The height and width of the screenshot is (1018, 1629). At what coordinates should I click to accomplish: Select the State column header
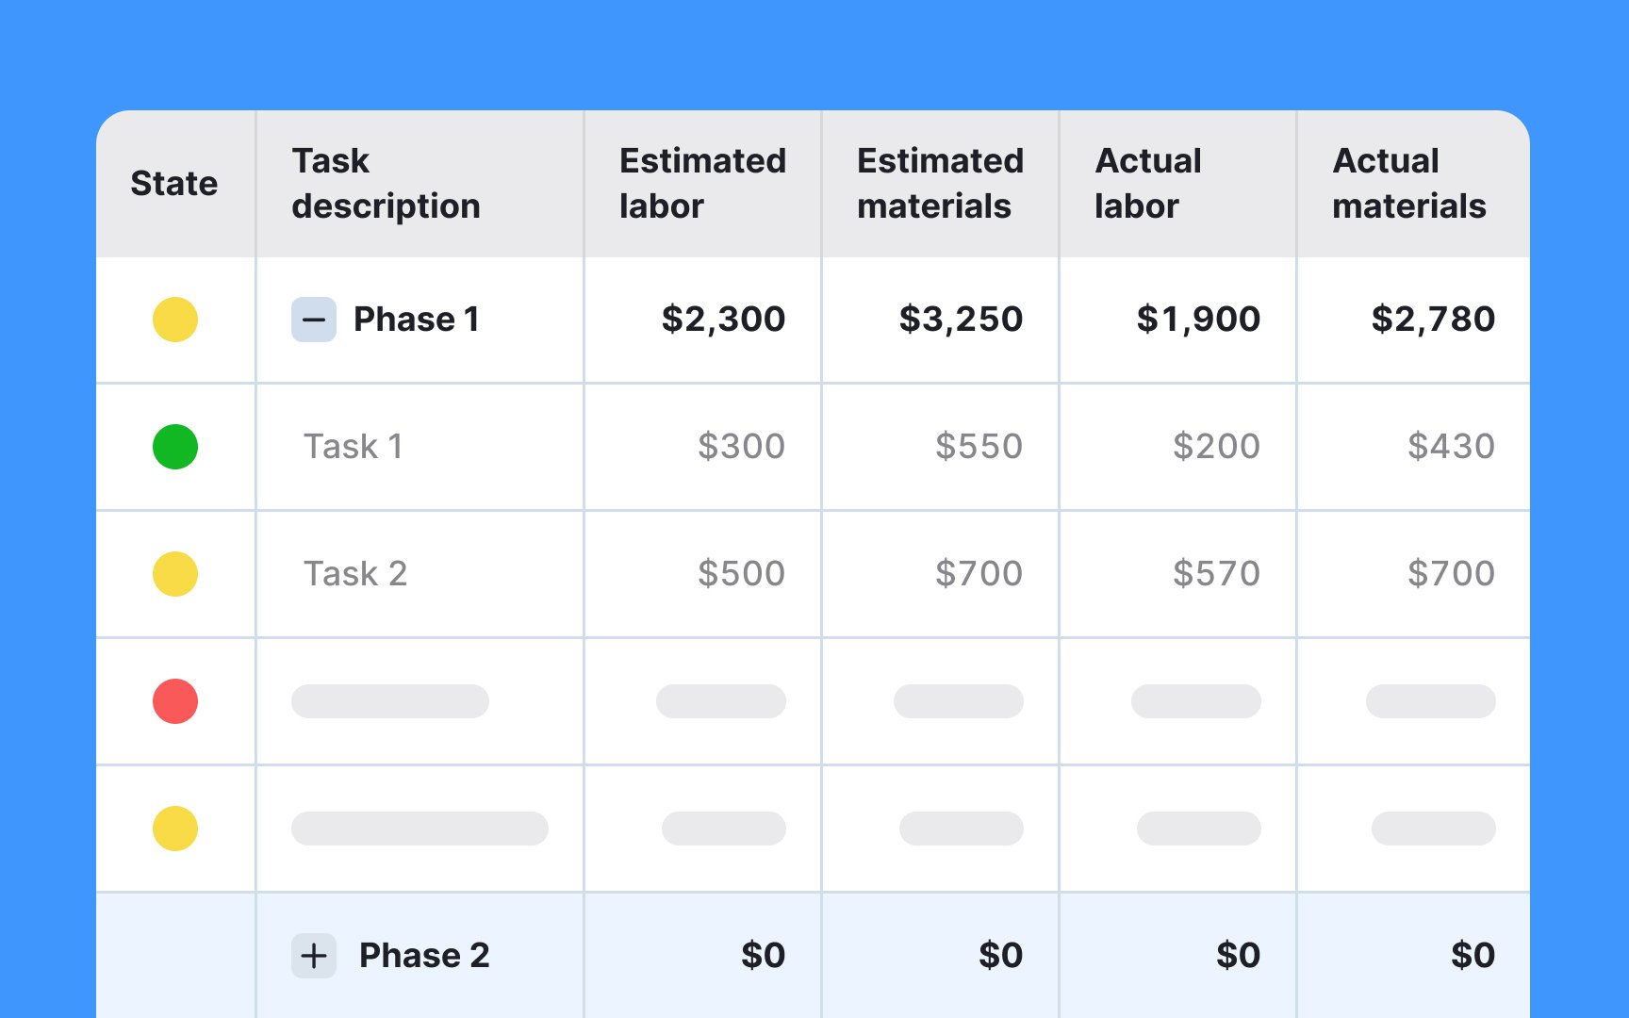click(174, 184)
